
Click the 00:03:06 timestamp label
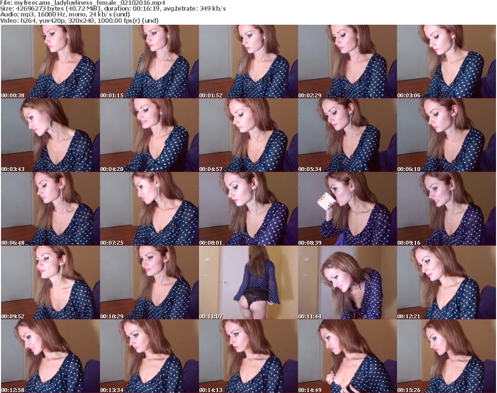[x=409, y=95]
